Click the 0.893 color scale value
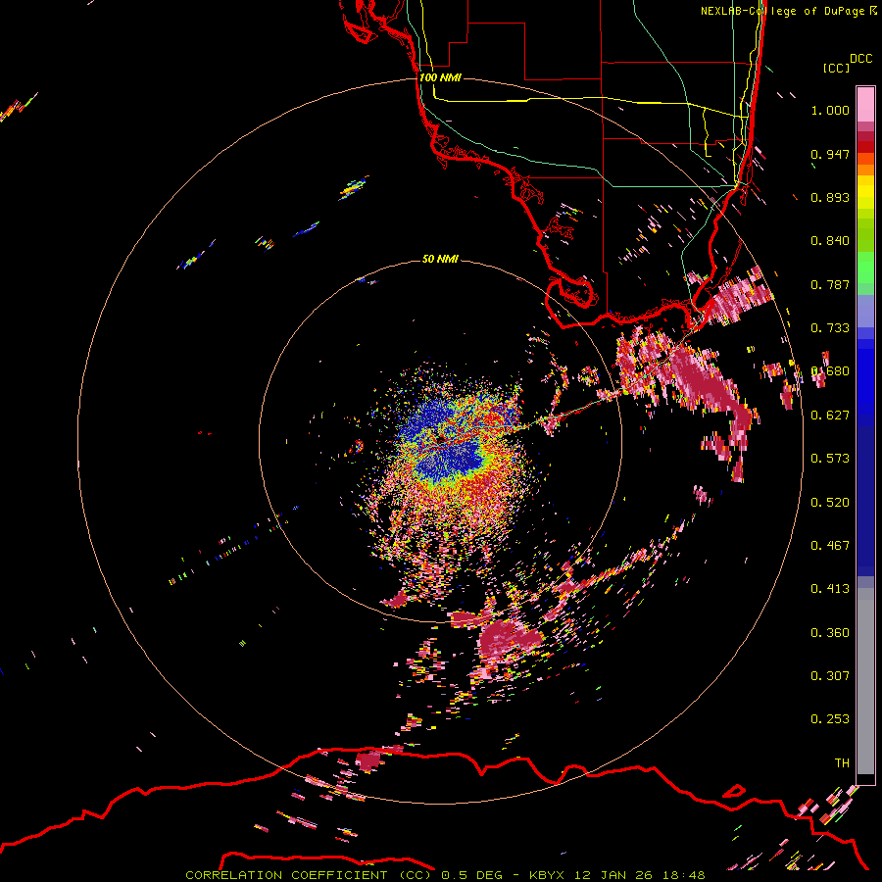The width and height of the screenshot is (882, 882). (830, 197)
